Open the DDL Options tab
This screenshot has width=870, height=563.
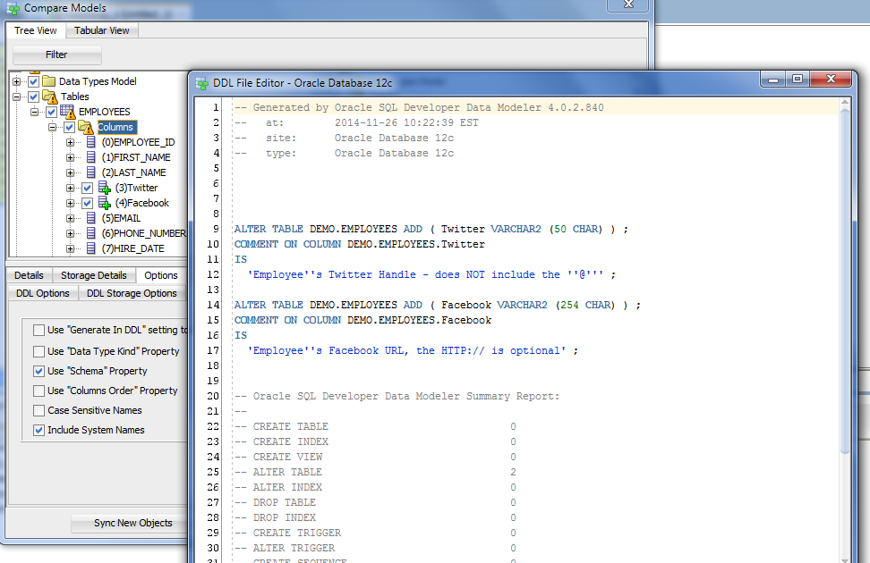pyautogui.click(x=43, y=293)
